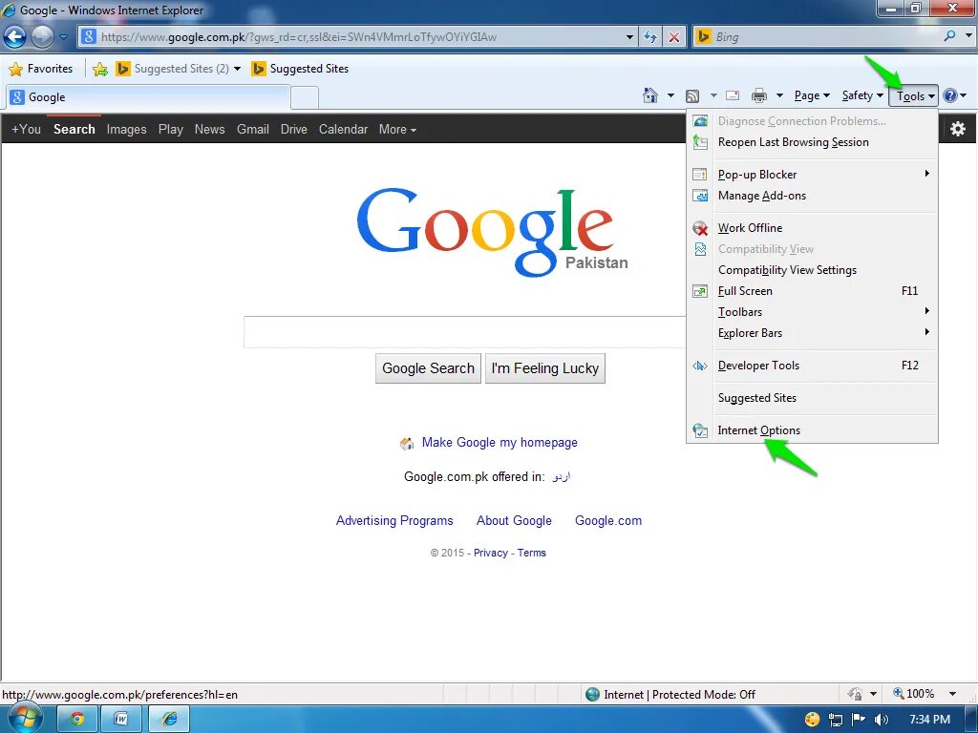Expand the zoom level 100% dropdown arrow
The height and width of the screenshot is (733, 978).
point(952,694)
